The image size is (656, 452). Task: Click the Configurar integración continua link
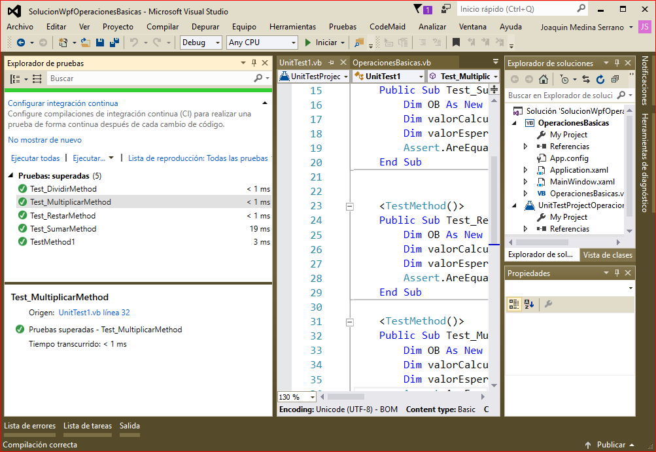click(x=63, y=103)
